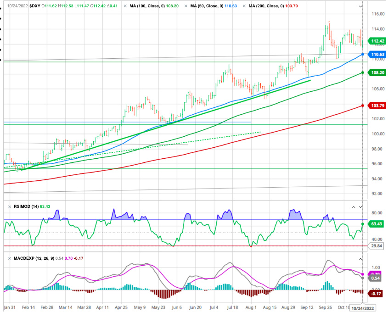Collapse the main price chart legend chevron
This screenshot has width=388, height=312.
coord(360,6)
